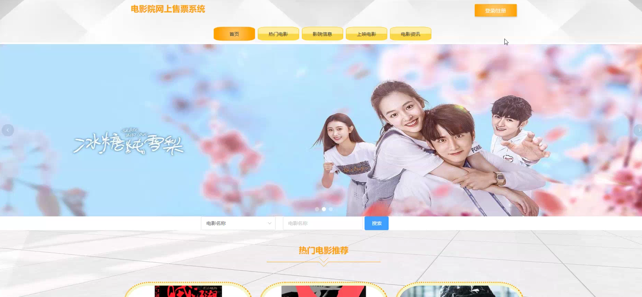This screenshot has width=642, height=297.
Task: Focus the 电影名称 search text field
Action: coord(323,223)
